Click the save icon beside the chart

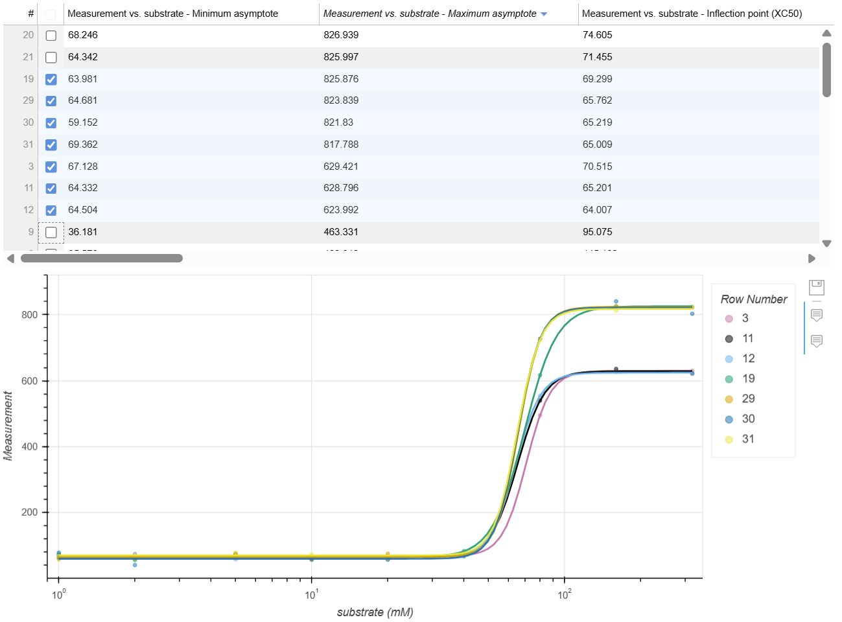816,287
